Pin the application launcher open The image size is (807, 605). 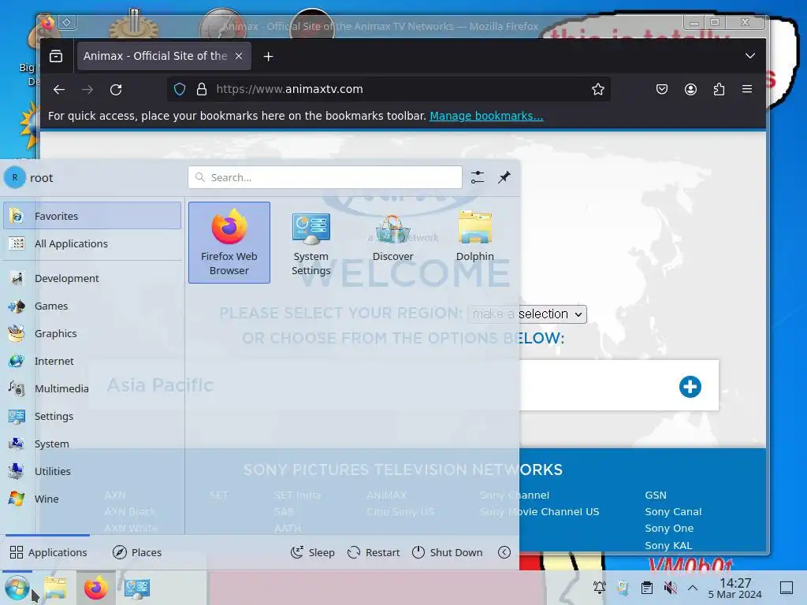pyautogui.click(x=504, y=177)
